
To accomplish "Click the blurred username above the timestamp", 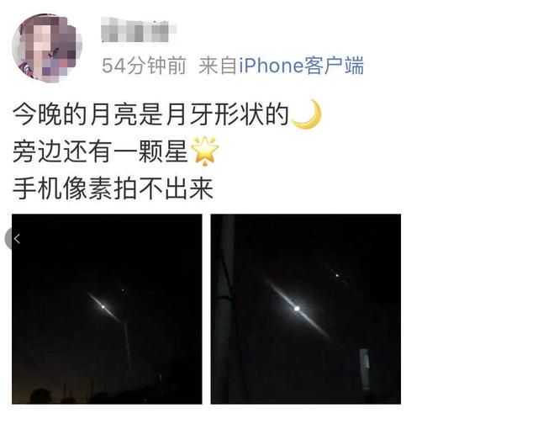I will (x=139, y=30).
